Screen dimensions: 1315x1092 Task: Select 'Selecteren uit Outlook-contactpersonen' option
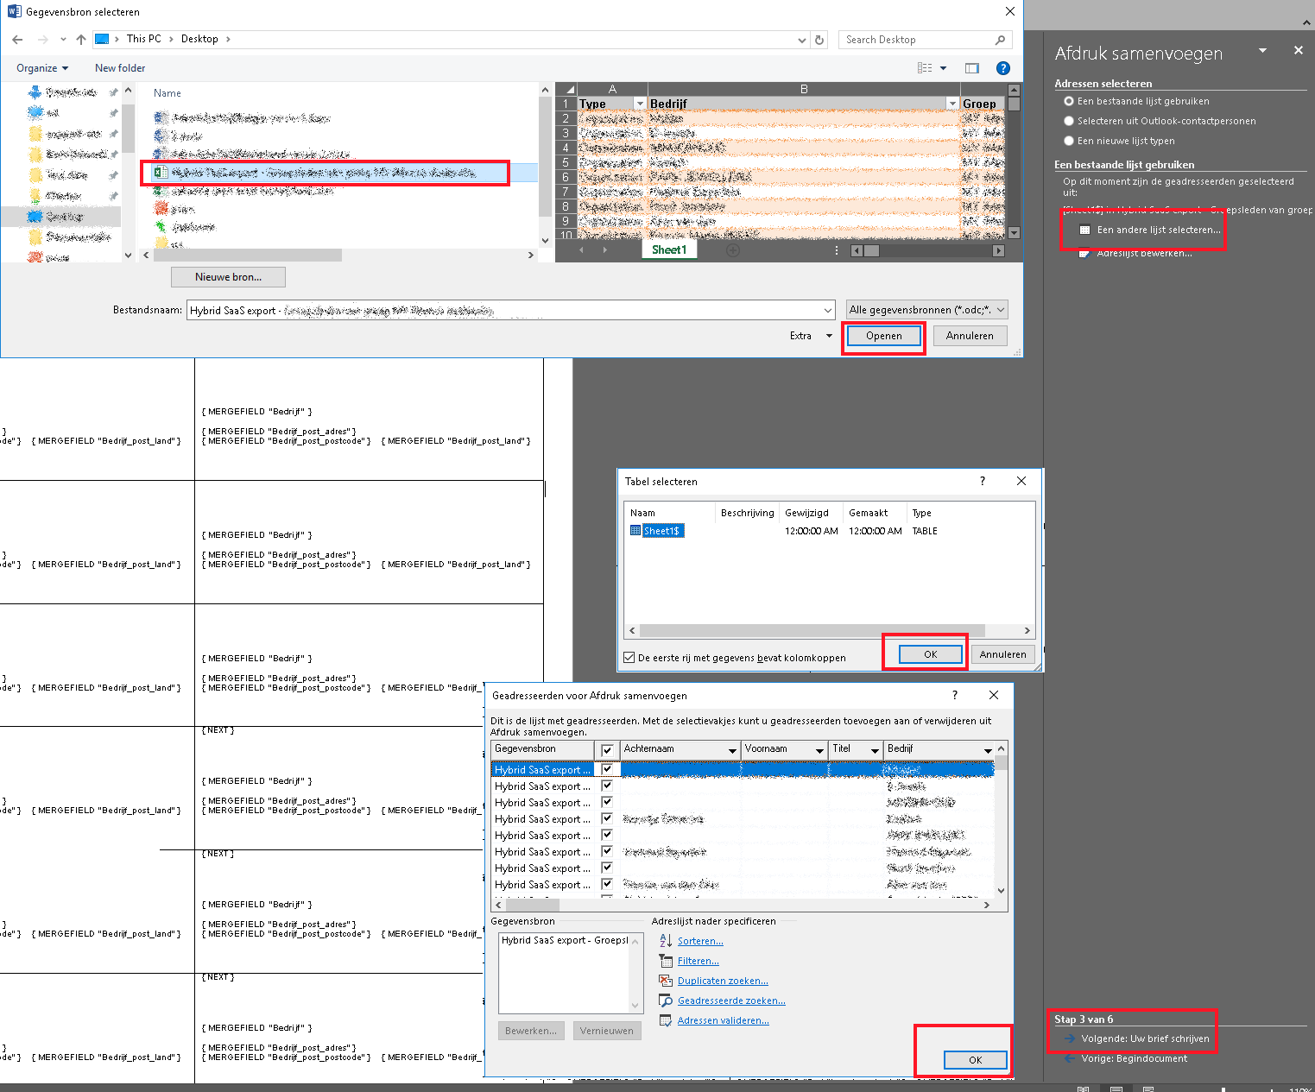pyautogui.click(x=1069, y=121)
